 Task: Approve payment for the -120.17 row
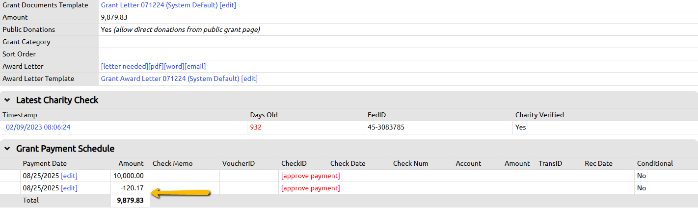coord(310,188)
